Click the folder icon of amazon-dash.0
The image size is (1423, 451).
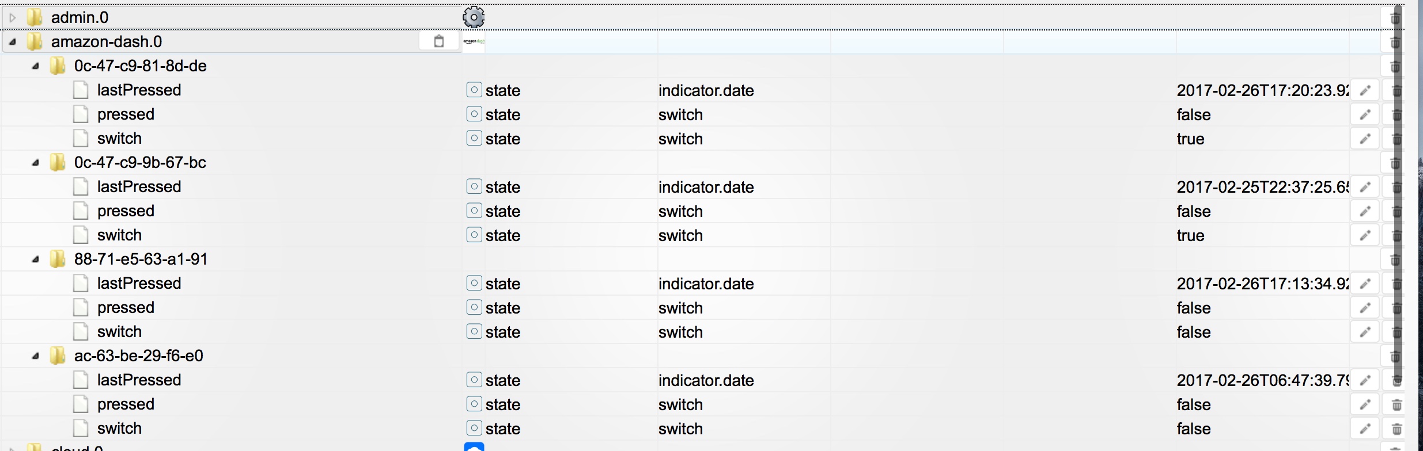(x=35, y=41)
